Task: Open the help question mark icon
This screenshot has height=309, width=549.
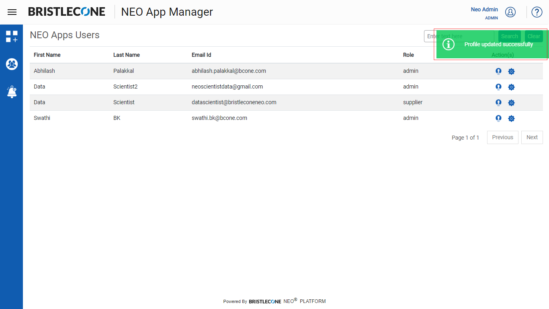Action: coord(537,12)
